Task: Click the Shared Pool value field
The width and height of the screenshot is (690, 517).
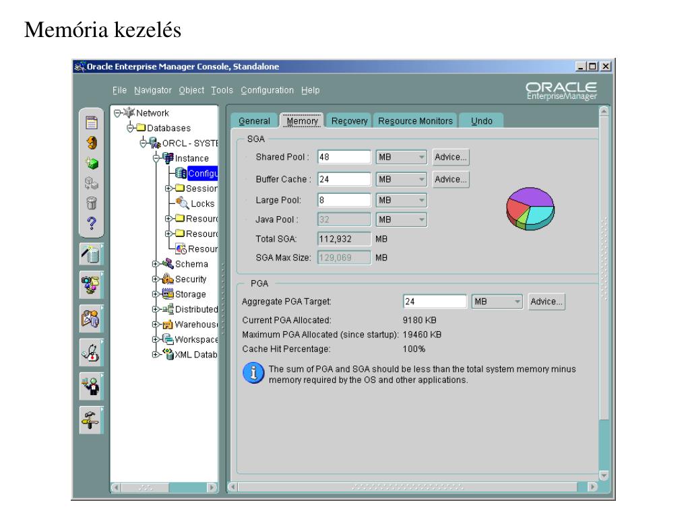Action: coord(344,157)
